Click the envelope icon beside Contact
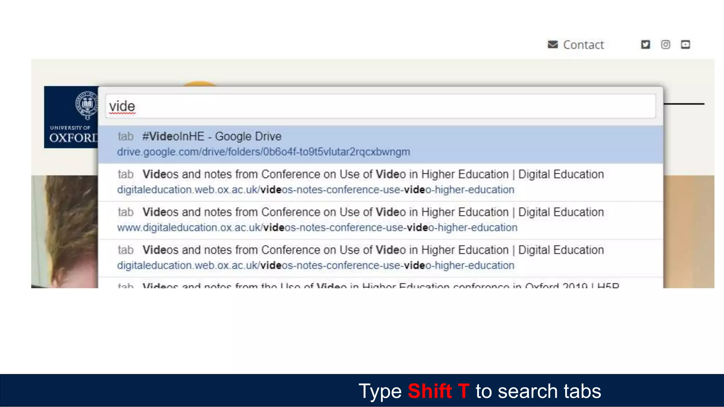 click(553, 45)
